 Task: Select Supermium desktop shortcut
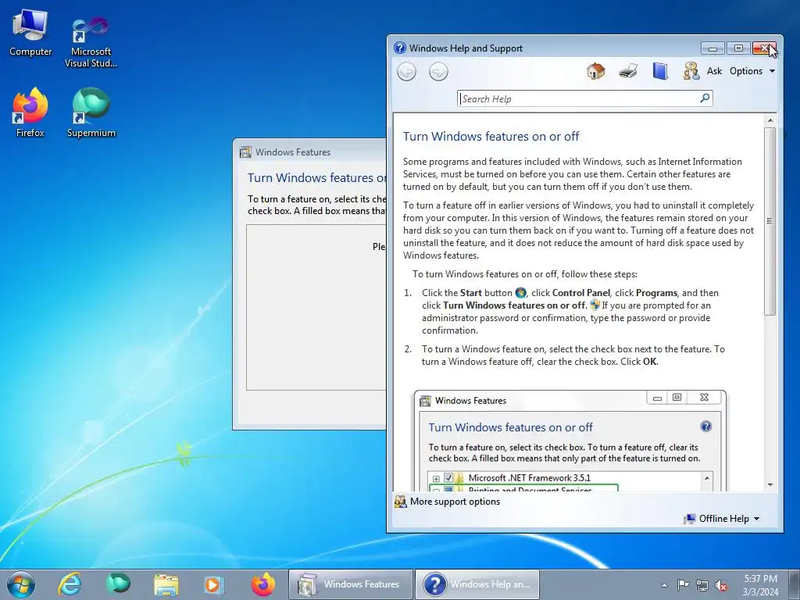(91, 112)
